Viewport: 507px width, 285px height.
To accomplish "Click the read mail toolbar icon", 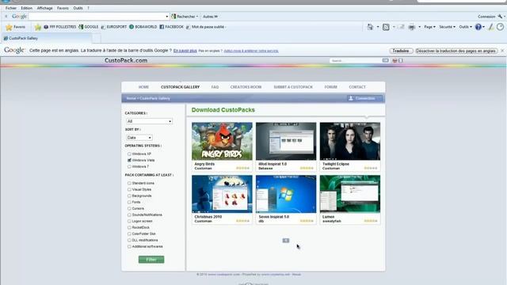I will click(x=402, y=27).
